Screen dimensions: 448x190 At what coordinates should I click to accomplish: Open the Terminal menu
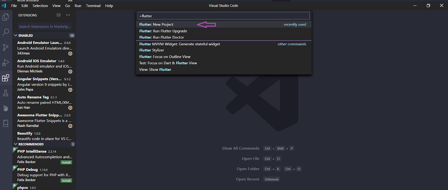coord(93,6)
